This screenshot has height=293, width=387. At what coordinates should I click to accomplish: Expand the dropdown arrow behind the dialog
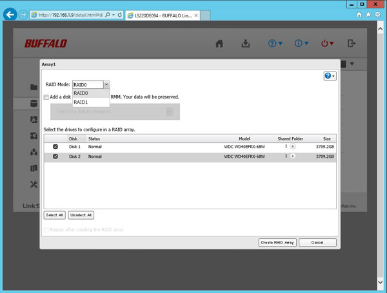point(352,64)
